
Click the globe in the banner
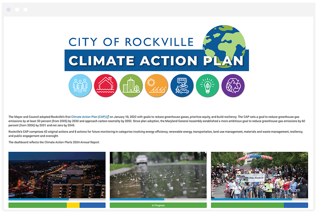[224, 46]
